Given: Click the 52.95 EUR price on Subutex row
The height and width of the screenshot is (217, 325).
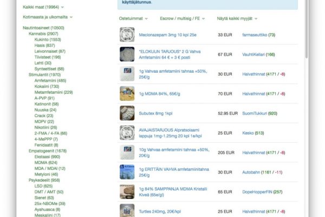Looking at the screenshot, I should pyautogui.click(x=227, y=113).
